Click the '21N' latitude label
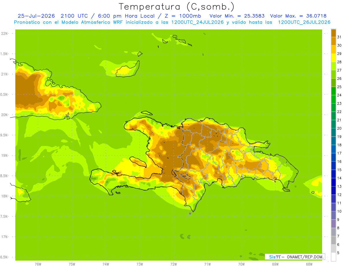Screen dimensions: 347x268 coord(5,74)
